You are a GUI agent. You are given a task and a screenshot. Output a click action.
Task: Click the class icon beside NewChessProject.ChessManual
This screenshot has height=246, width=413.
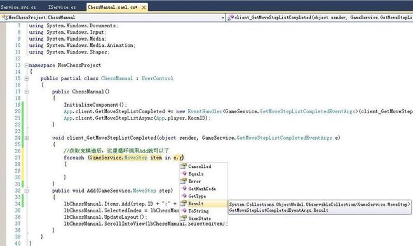[4, 17]
